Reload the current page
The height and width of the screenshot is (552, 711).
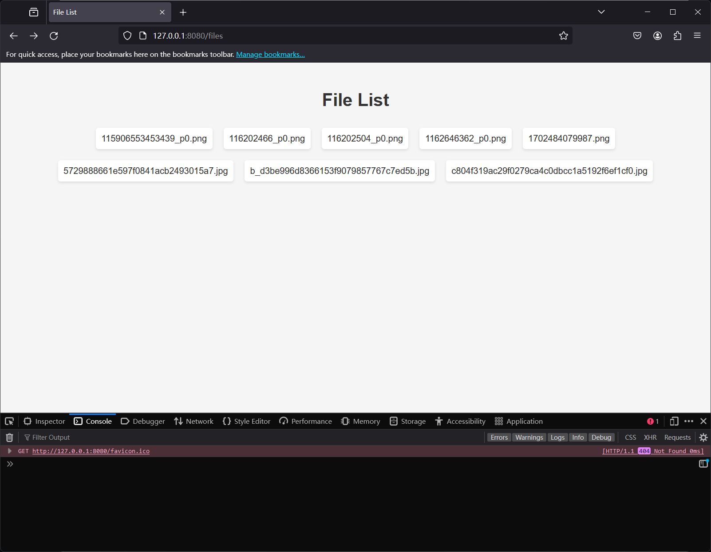pos(54,36)
